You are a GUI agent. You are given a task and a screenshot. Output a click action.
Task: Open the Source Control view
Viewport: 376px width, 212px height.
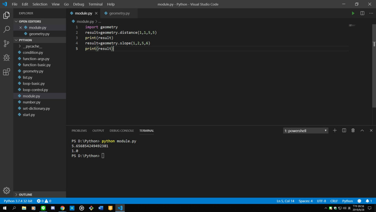tap(7, 43)
